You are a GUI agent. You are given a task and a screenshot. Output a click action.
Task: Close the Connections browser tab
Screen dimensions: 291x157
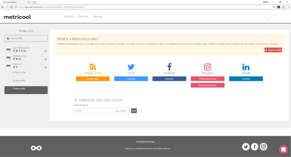tap(28, 2)
